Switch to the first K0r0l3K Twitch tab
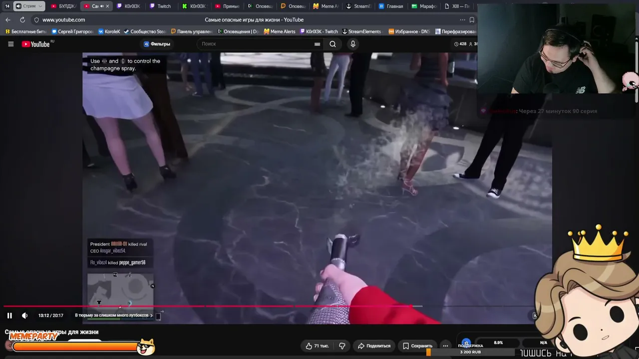Viewport: 639px width, 359px height. pos(128,6)
